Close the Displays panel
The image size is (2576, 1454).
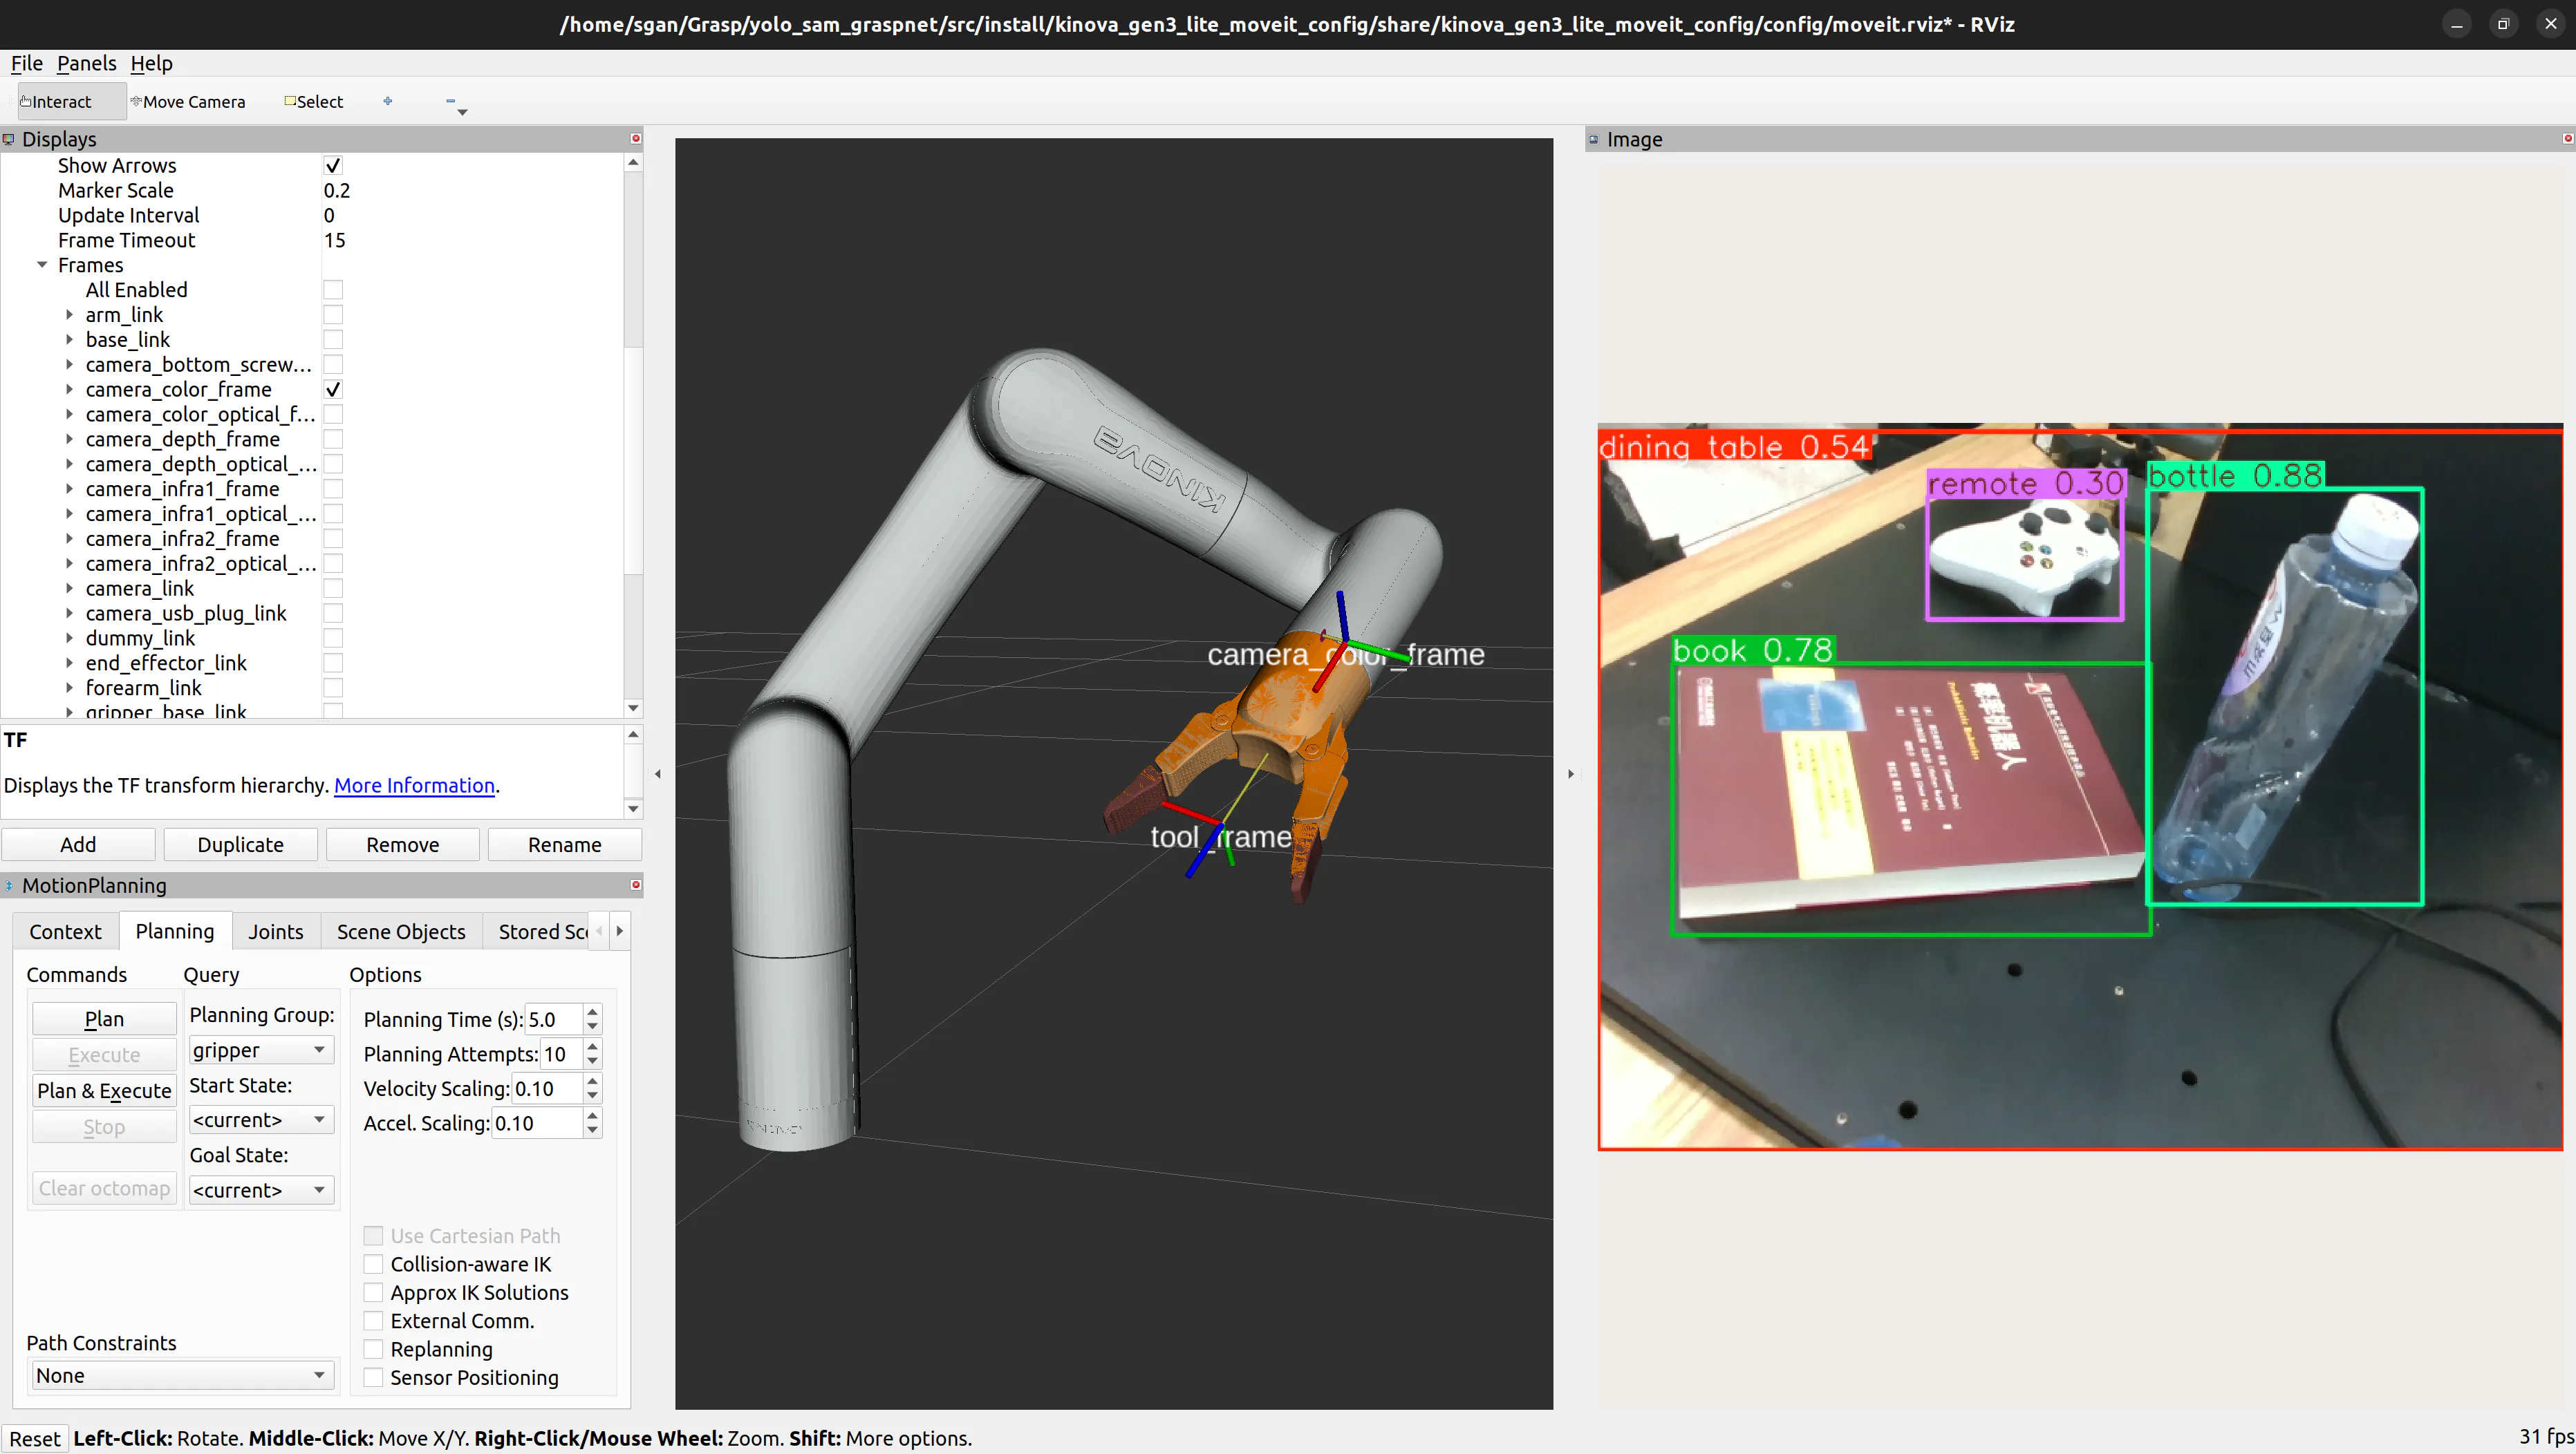(x=635, y=139)
